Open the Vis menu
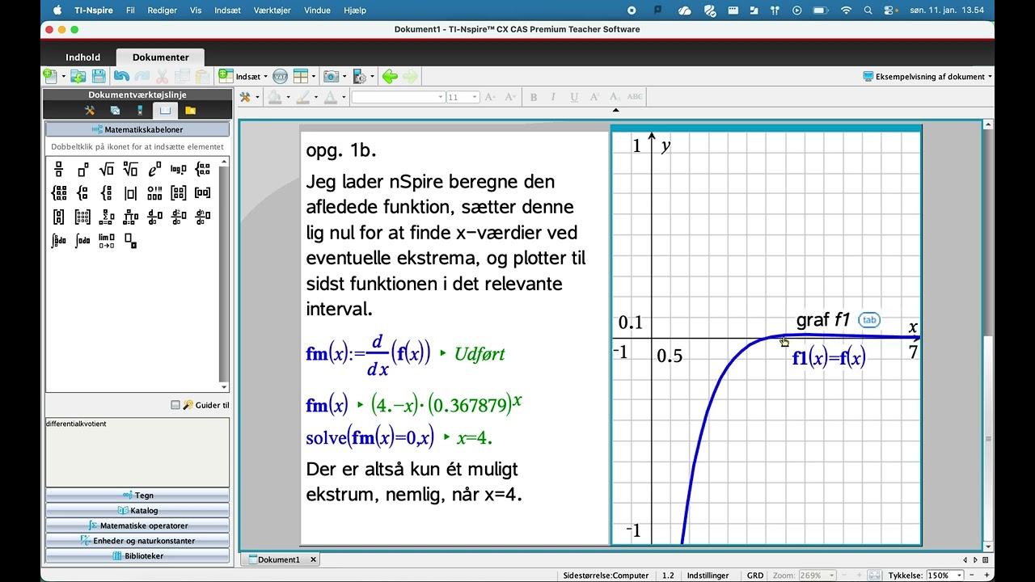The width and height of the screenshot is (1035, 582). point(196,11)
